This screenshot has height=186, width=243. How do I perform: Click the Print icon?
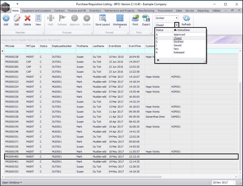pyautogui.click(x=135, y=19)
